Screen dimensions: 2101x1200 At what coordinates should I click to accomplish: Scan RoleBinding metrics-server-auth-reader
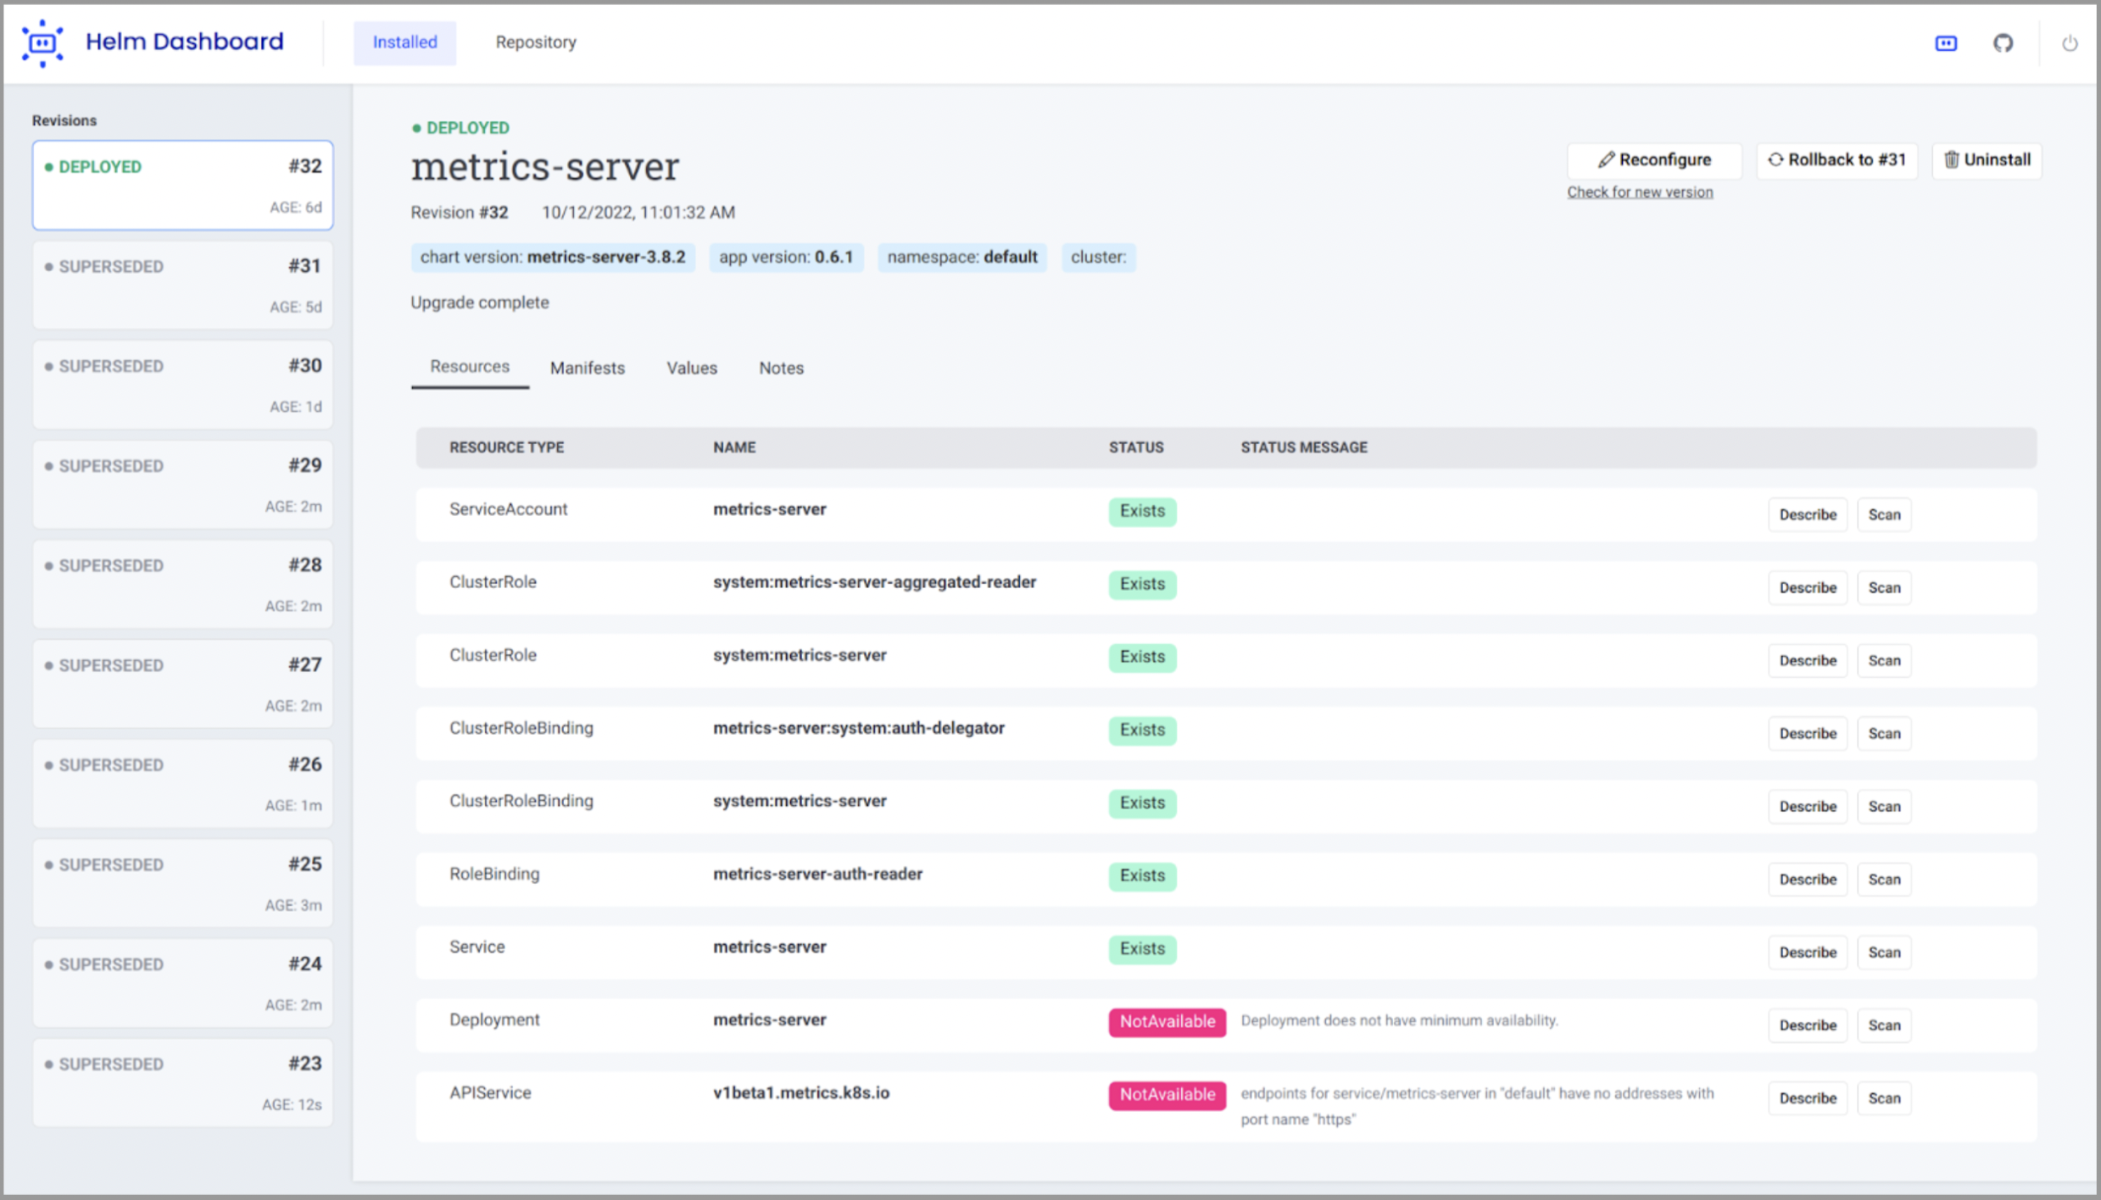coord(1884,879)
